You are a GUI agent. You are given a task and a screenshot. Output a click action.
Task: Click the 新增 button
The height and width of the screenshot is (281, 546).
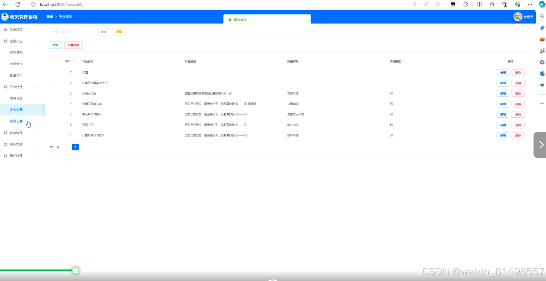55,45
